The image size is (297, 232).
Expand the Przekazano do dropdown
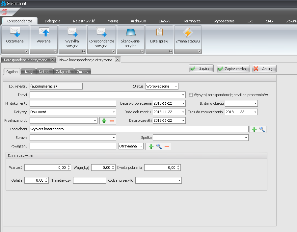(x=95, y=120)
